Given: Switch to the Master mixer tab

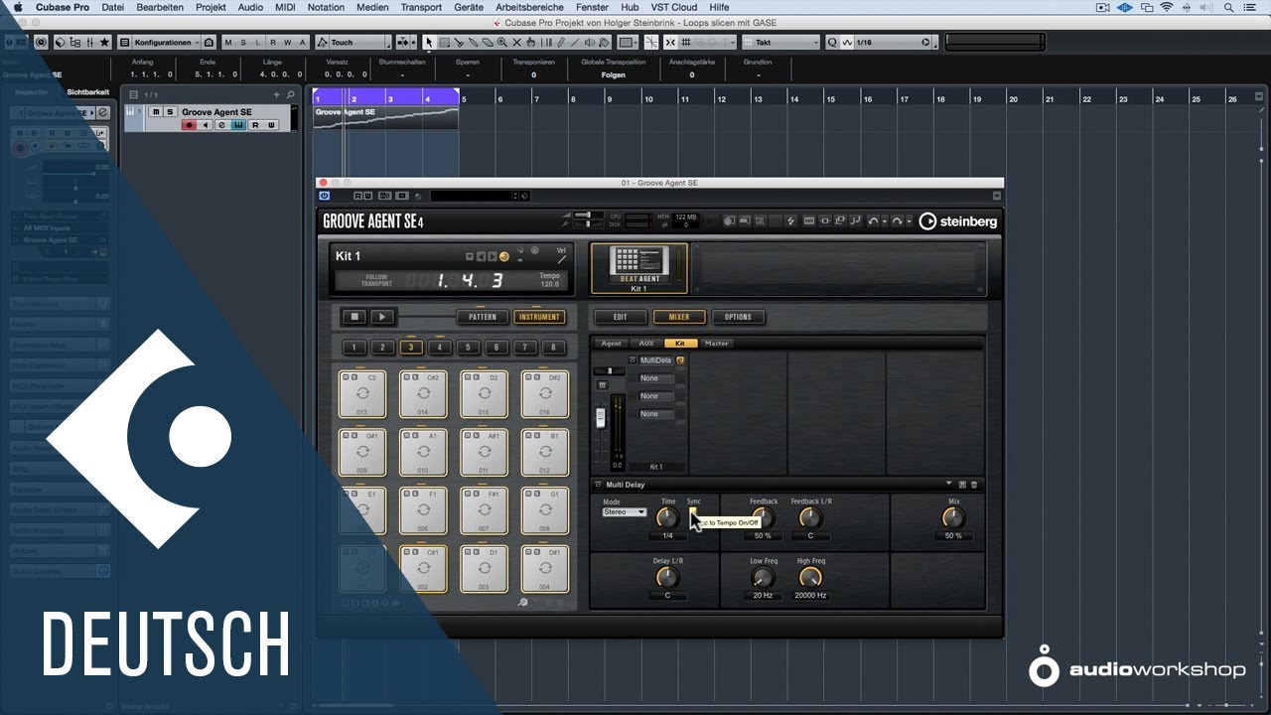Looking at the screenshot, I should point(716,344).
